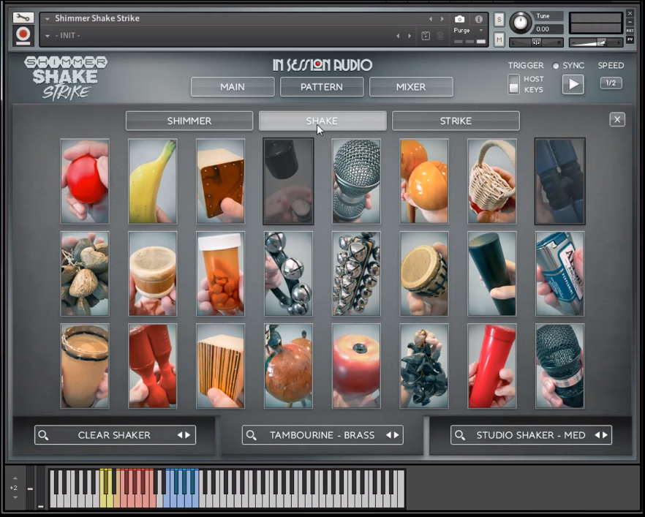Screen dimensions: 645x517
Task: Switch to the MAIN tab
Action: coord(233,87)
